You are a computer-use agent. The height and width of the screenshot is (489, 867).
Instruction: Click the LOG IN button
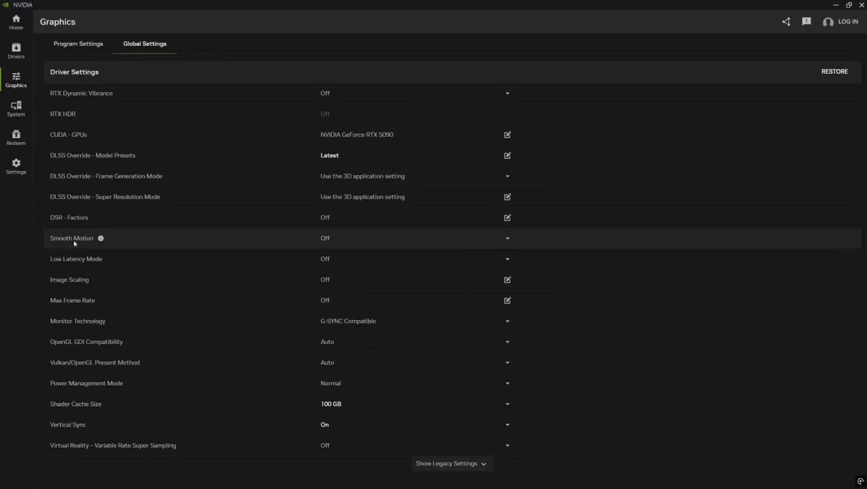[841, 22]
